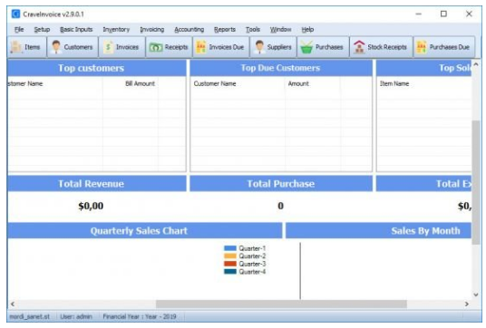The height and width of the screenshot is (328, 486).
Task: Click the Invoices Due icon
Action: click(201, 47)
